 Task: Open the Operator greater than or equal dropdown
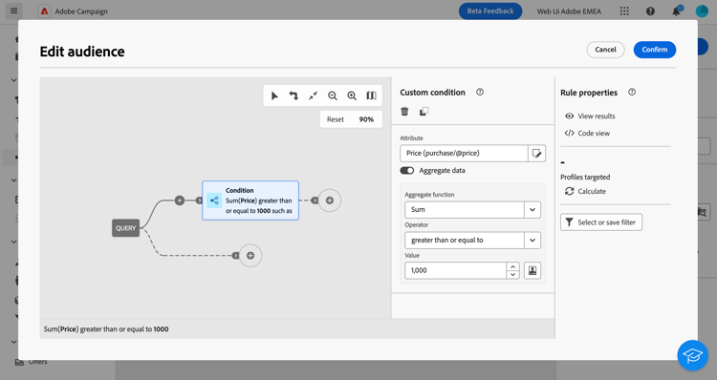pyautogui.click(x=473, y=241)
